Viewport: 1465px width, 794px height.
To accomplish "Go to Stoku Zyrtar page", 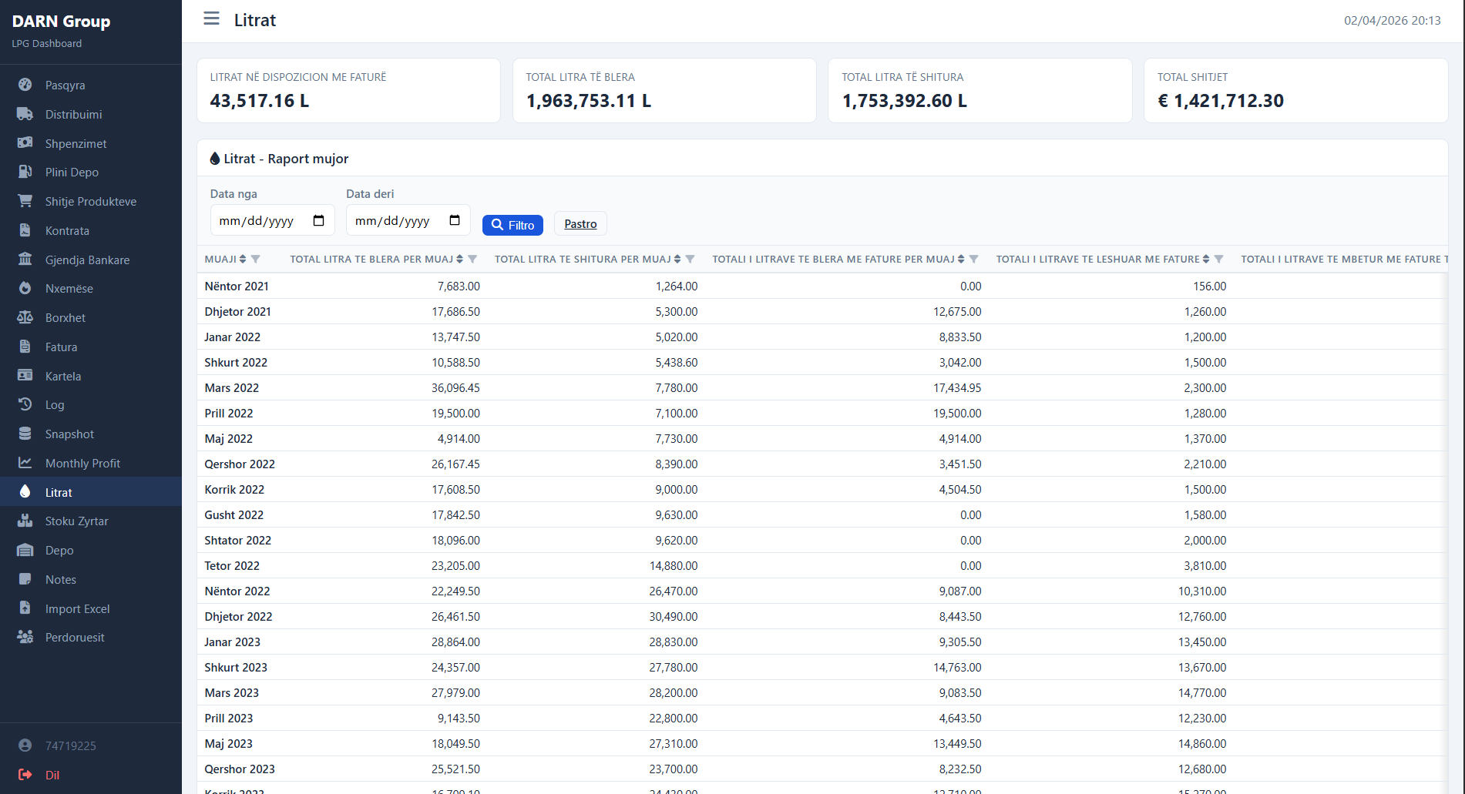I will point(76,521).
